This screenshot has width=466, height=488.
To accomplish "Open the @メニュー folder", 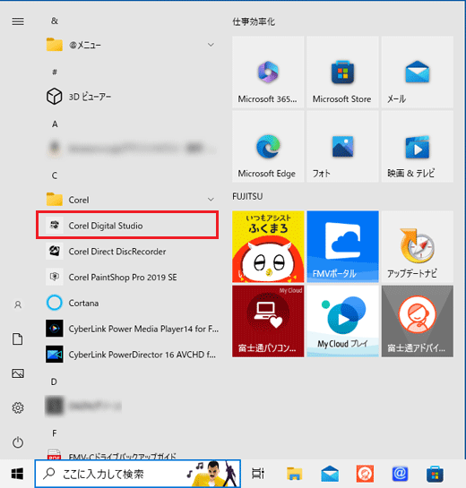I will pos(127,45).
